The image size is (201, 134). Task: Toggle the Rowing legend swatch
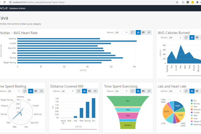click(x=192, y=104)
